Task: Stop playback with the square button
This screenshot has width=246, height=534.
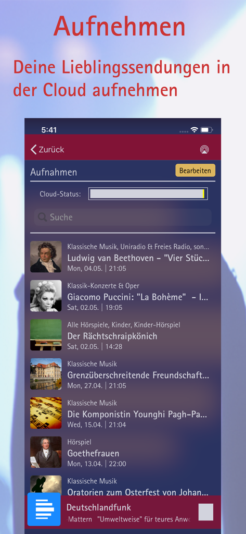Action: click(x=206, y=512)
